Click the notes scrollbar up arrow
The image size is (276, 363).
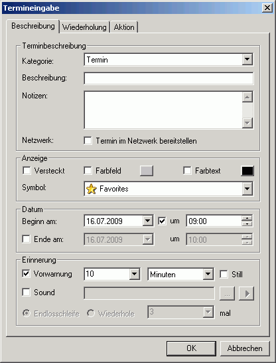click(247, 97)
